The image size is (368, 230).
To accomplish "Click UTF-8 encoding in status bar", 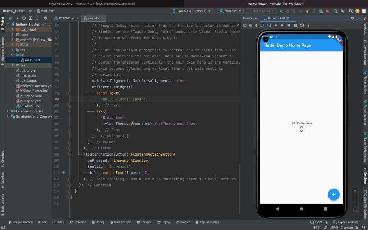I will pyautogui.click(x=334, y=227).
